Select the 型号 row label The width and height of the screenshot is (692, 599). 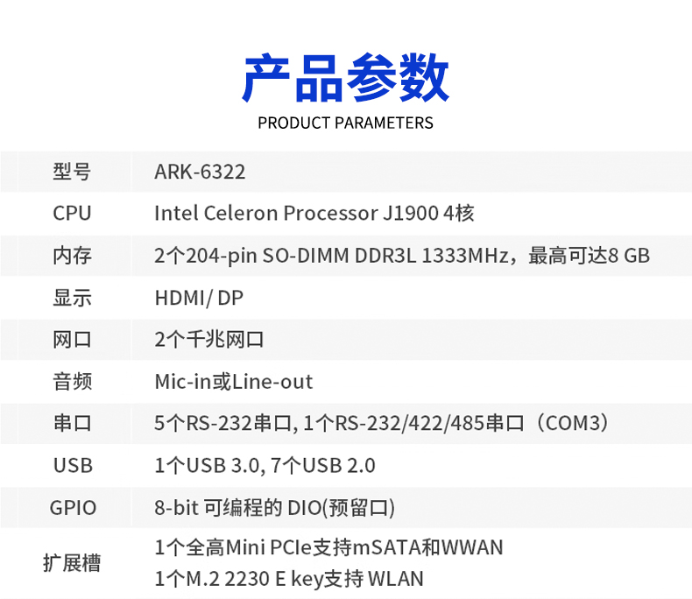(72, 172)
